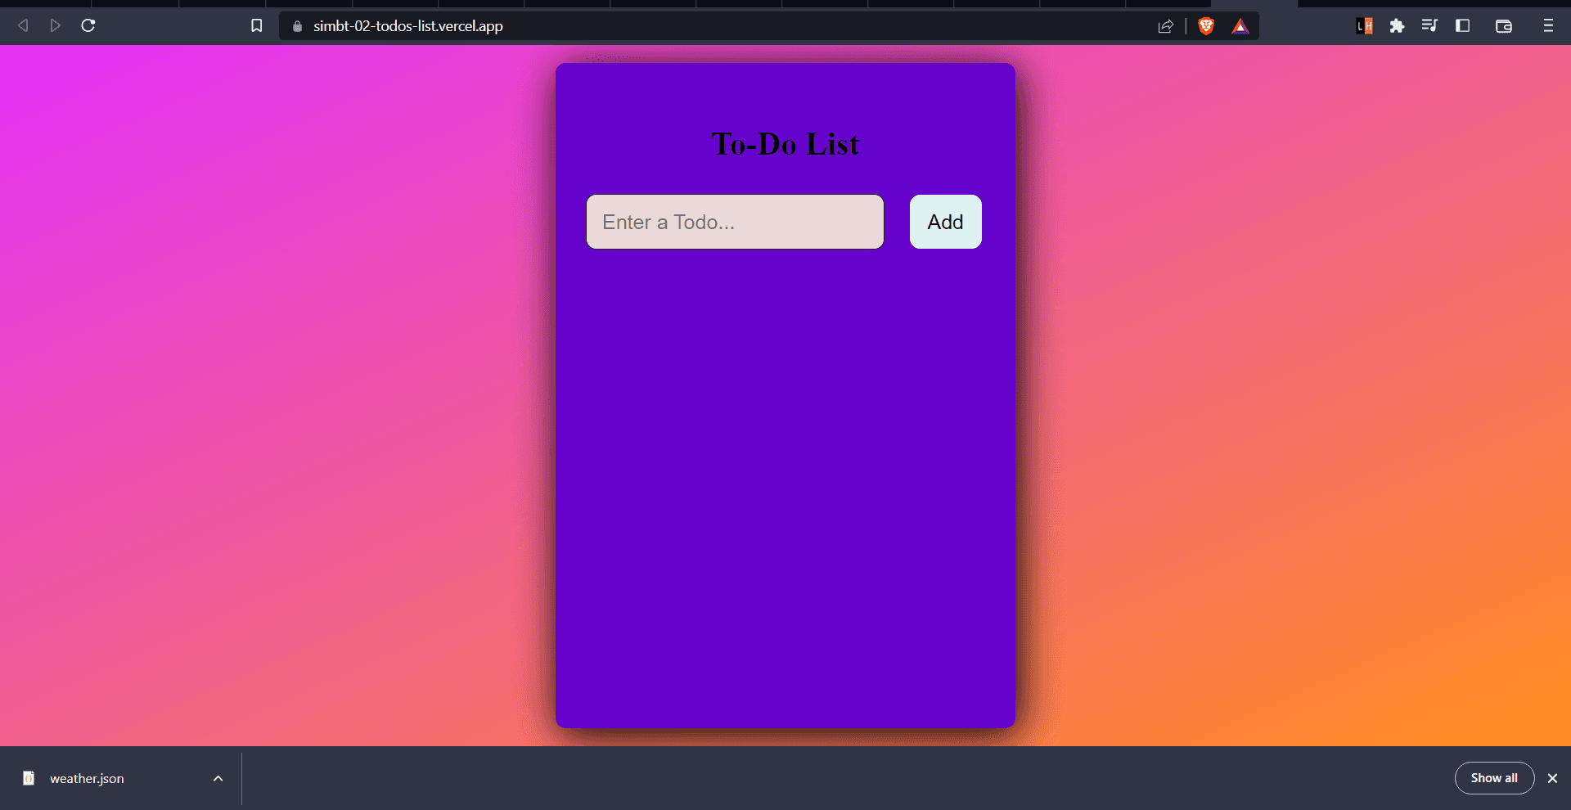This screenshot has height=810, width=1571.
Task: Focus the Enter a Todo input field
Action: [735, 222]
